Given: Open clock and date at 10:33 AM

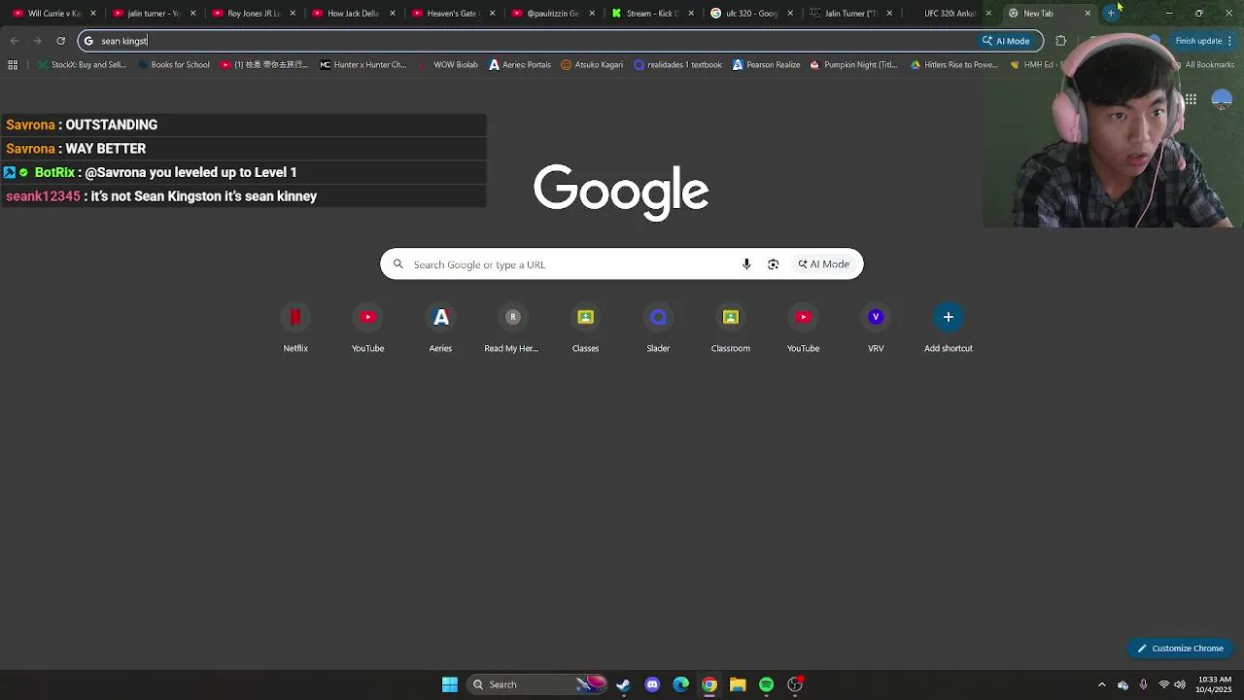Looking at the screenshot, I should 1214,684.
